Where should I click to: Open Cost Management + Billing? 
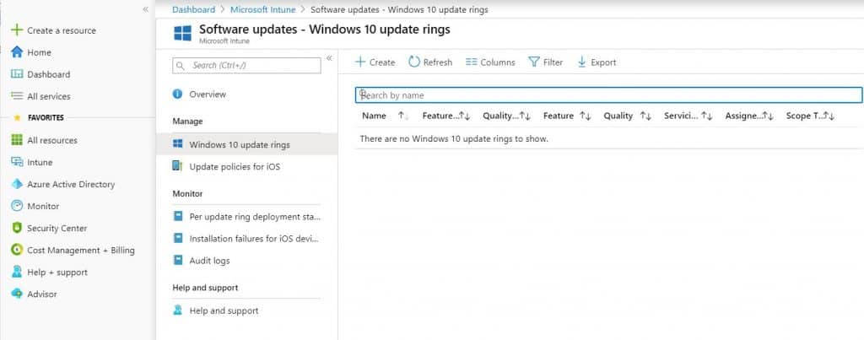(x=80, y=251)
